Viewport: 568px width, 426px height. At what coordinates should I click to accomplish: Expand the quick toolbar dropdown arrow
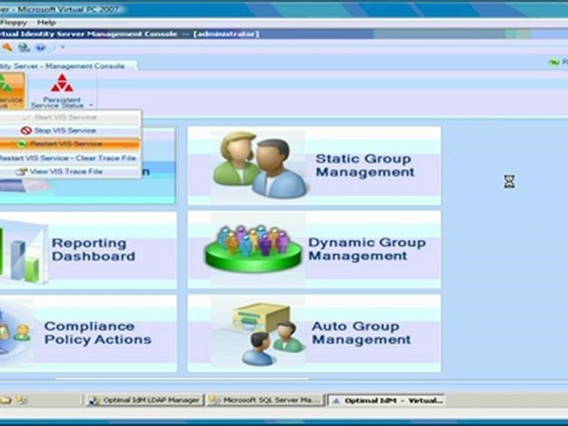(x=62, y=47)
